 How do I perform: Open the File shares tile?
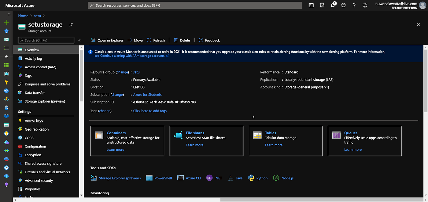coord(206,141)
